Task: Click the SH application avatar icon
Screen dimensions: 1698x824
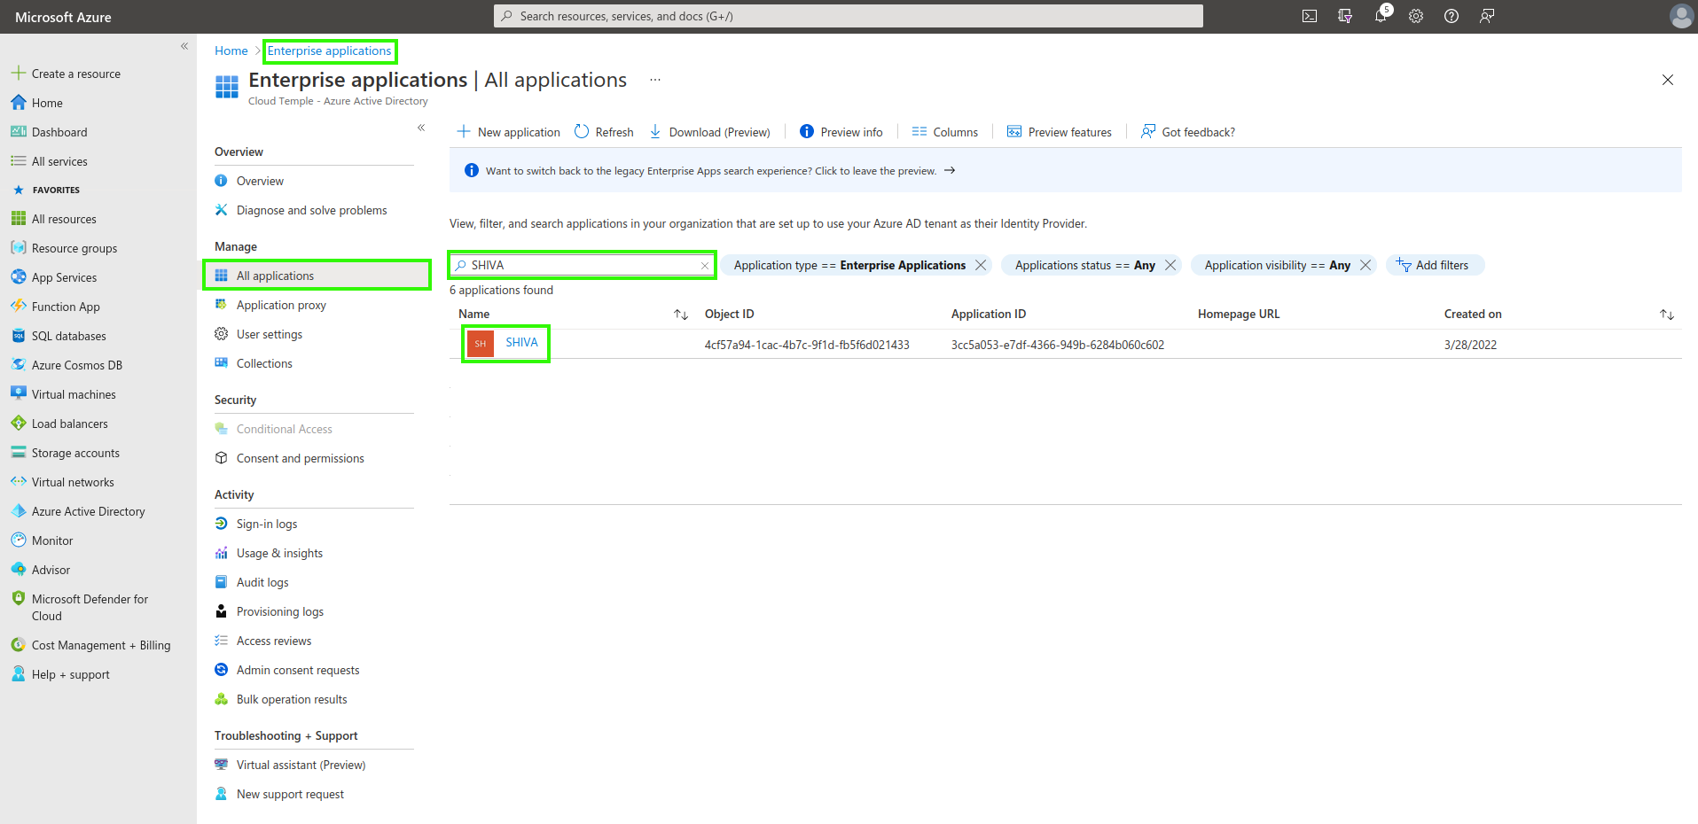Action: pos(481,344)
